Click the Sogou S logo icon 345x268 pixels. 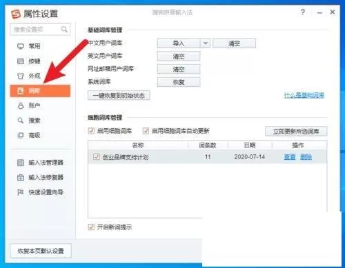pyautogui.click(x=16, y=14)
